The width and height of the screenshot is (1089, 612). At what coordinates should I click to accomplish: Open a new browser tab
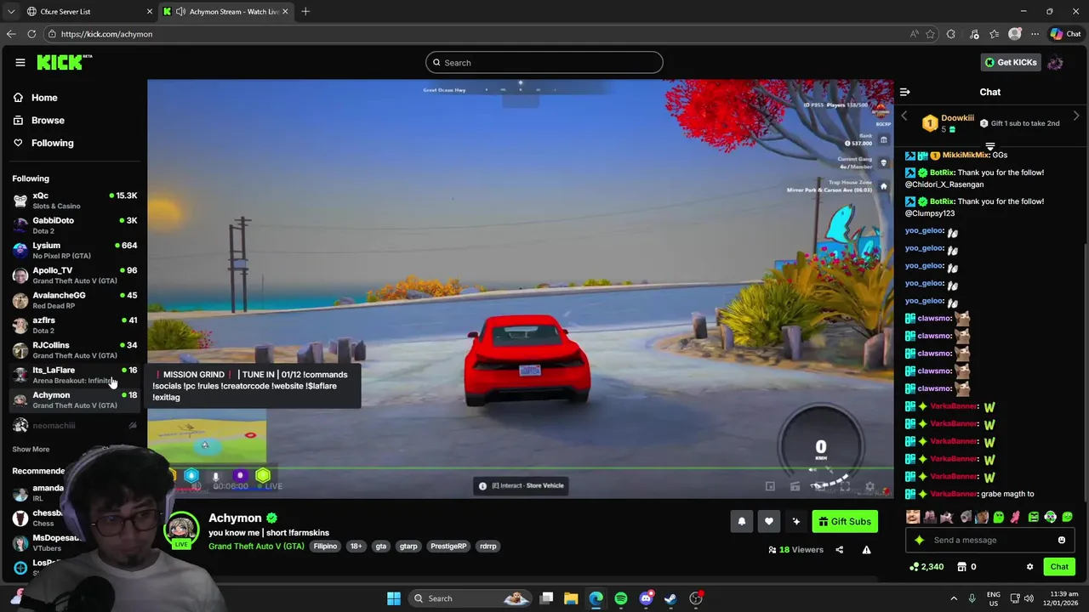305,11
